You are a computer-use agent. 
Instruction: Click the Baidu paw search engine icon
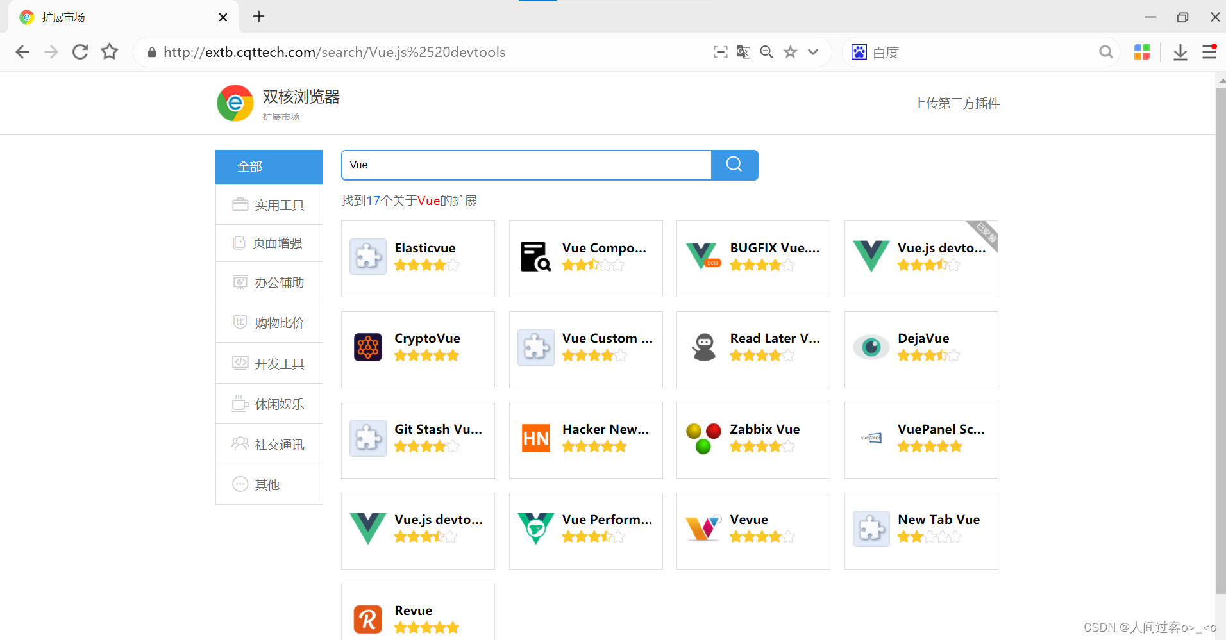859,52
